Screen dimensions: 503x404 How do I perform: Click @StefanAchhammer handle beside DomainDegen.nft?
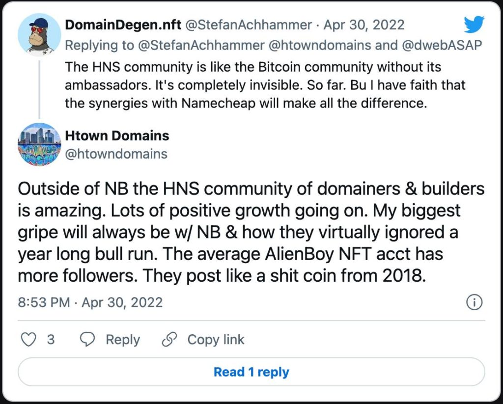(x=249, y=25)
